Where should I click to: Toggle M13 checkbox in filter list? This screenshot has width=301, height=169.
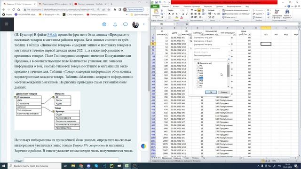198,76
